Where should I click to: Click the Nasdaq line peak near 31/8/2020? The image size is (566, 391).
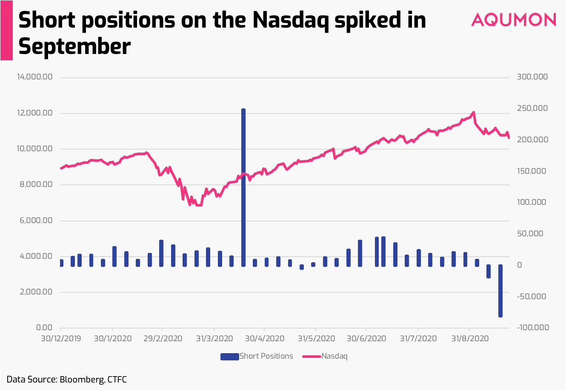pyautogui.click(x=473, y=113)
